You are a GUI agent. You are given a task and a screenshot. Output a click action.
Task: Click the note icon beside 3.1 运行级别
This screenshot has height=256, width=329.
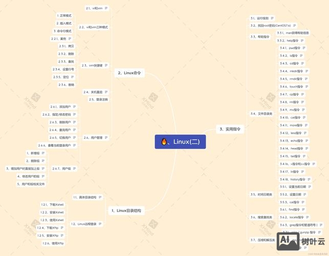(x=272, y=18)
